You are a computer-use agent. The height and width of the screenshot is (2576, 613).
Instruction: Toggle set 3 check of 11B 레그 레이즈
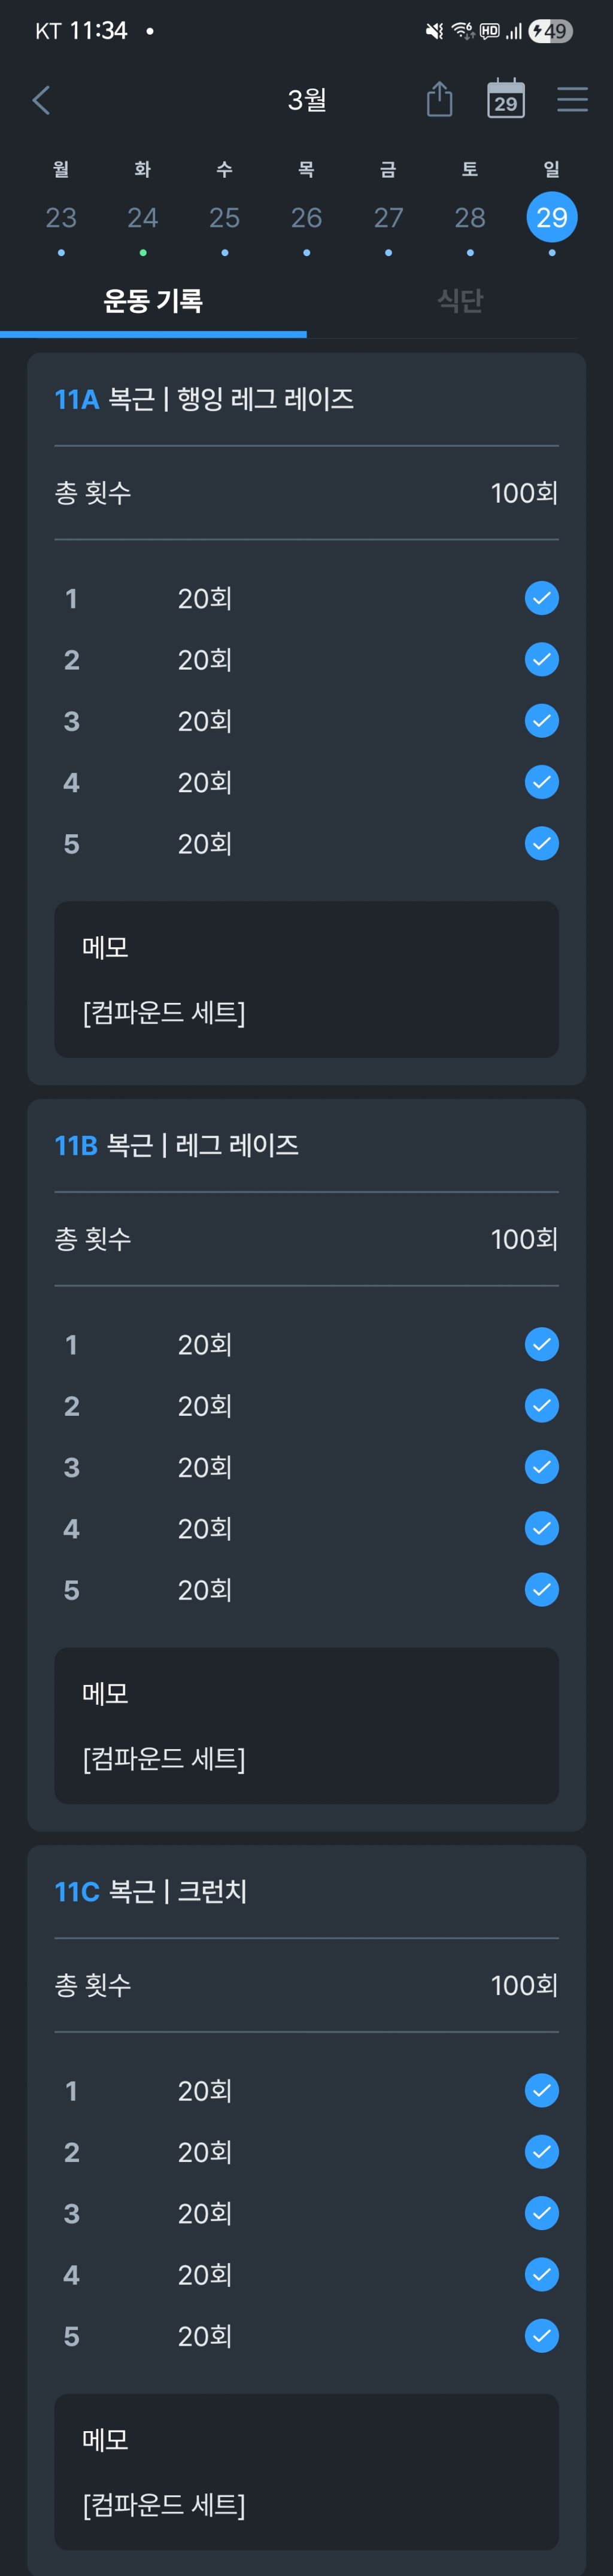pyautogui.click(x=541, y=1467)
